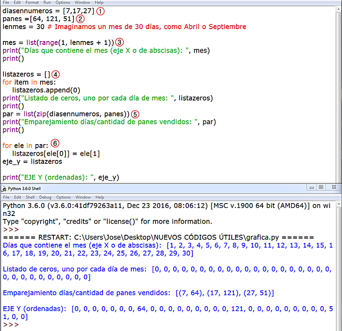Open the Debug menu in the shell window

click(x=44, y=197)
